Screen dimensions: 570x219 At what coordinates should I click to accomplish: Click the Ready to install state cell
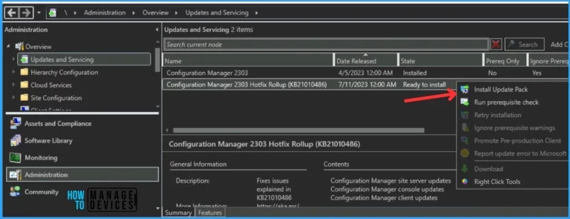(x=424, y=84)
